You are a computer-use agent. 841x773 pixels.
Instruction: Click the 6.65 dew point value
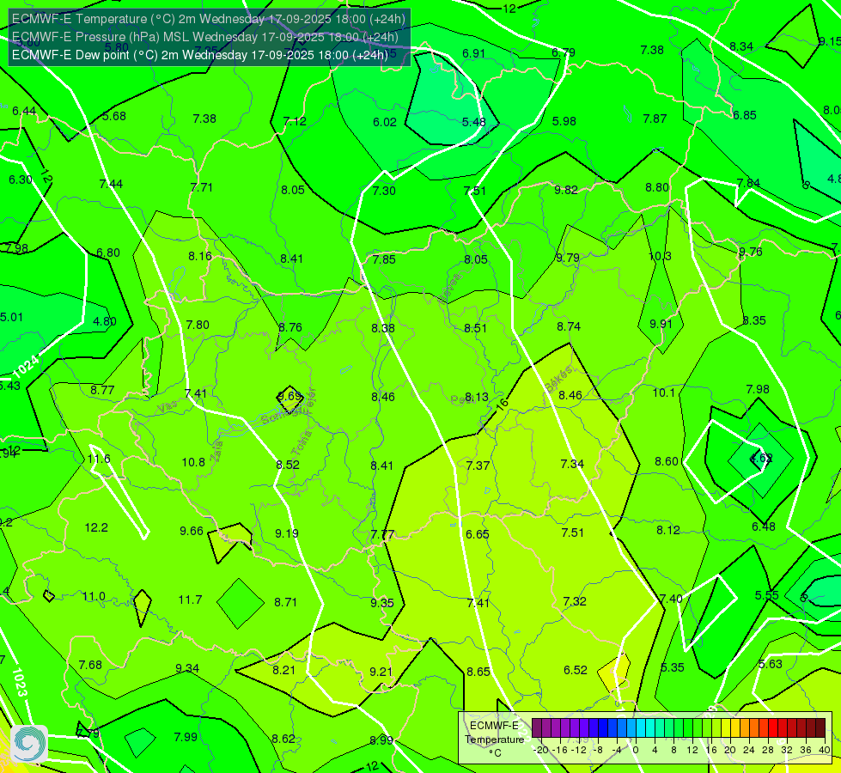(478, 534)
